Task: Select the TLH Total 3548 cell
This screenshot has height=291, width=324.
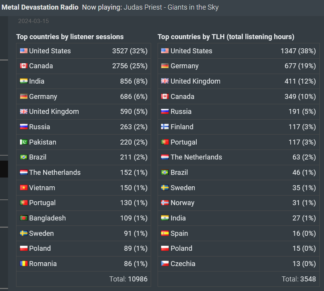Action: 238,279
